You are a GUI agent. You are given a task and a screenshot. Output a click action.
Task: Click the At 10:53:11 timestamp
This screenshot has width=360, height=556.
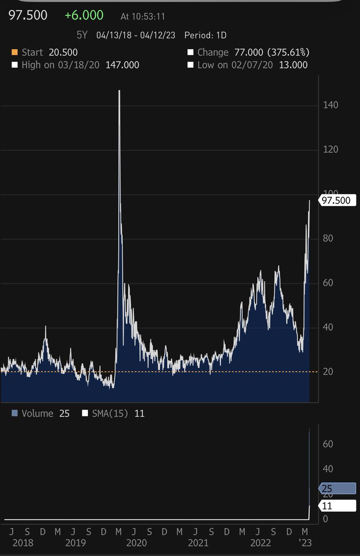pyautogui.click(x=143, y=16)
